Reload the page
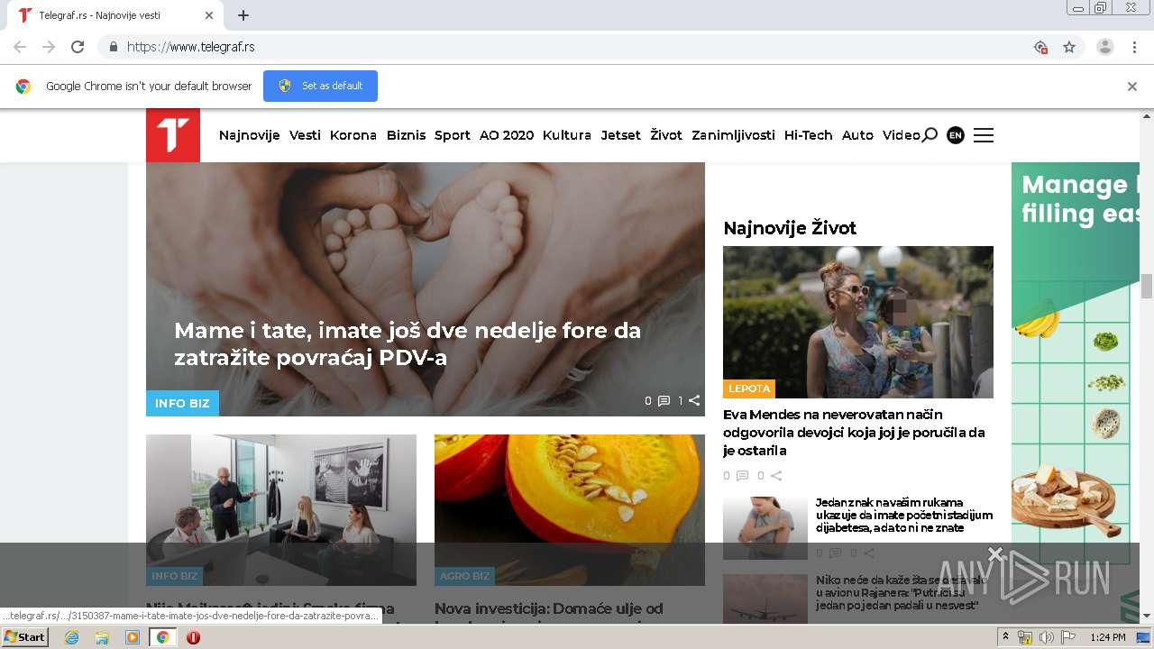The width and height of the screenshot is (1154, 649). coord(78,47)
